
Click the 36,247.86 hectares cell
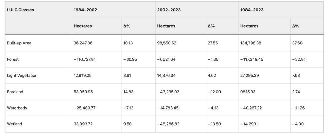(x=83, y=43)
